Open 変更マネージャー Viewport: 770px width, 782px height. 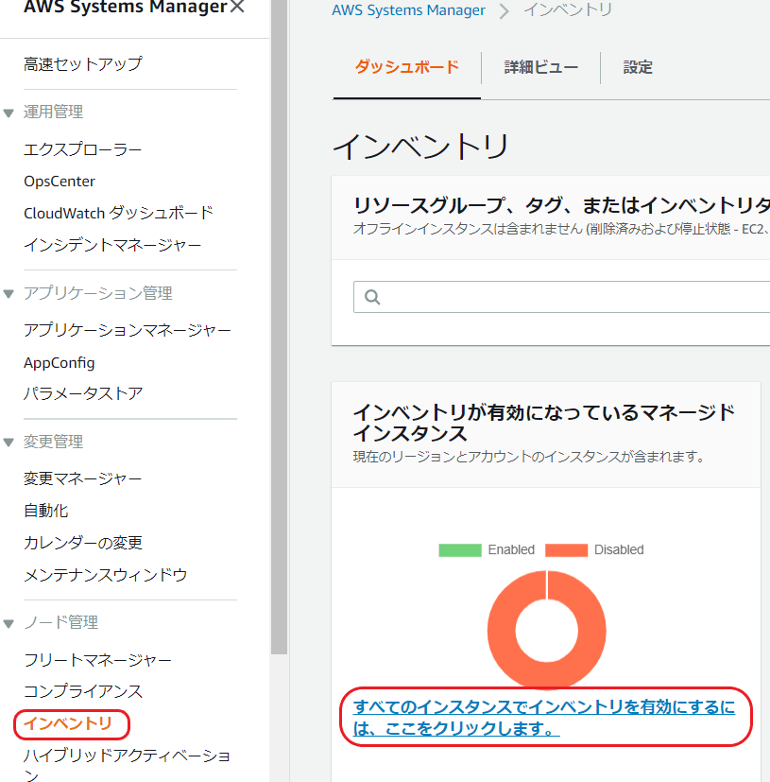click(x=83, y=478)
